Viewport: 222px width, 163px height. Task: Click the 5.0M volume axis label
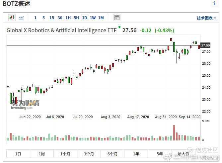click(x=206, y=121)
